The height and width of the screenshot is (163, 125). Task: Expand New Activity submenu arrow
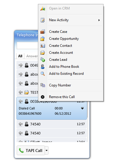point(99,20)
